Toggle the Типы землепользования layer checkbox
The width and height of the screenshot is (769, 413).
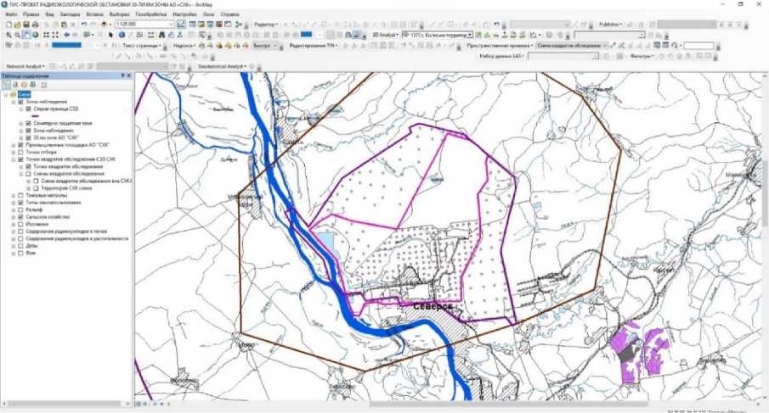pyautogui.click(x=20, y=203)
